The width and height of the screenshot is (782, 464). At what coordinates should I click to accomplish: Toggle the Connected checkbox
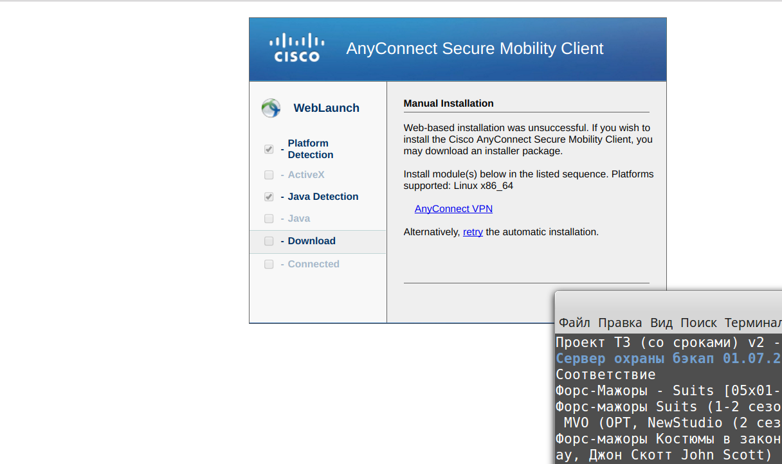coord(269,264)
